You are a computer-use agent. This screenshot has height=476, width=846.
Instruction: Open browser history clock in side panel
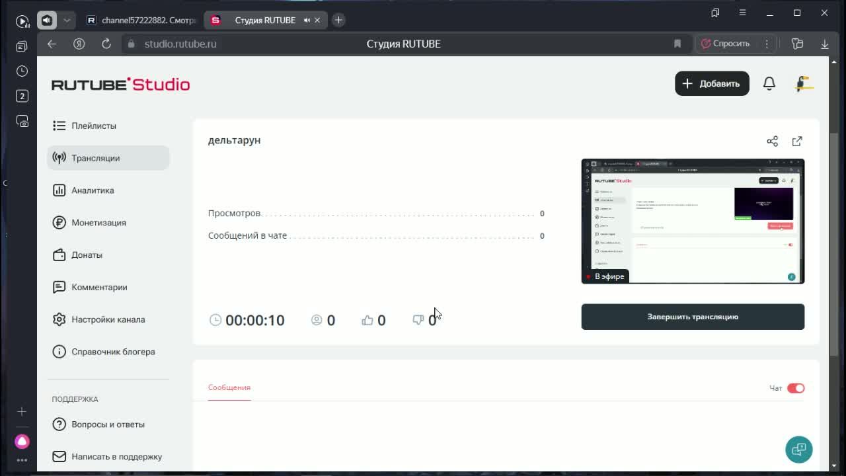pyautogui.click(x=22, y=71)
